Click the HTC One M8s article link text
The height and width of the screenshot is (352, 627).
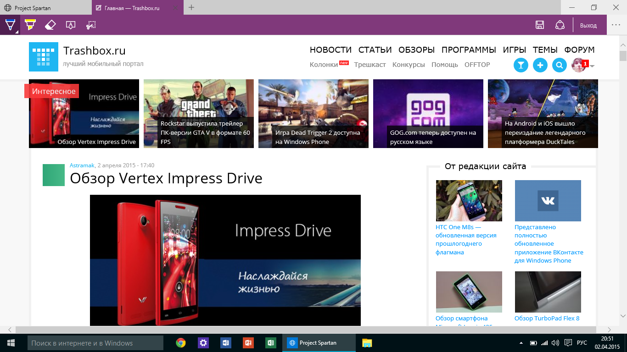click(x=466, y=240)
